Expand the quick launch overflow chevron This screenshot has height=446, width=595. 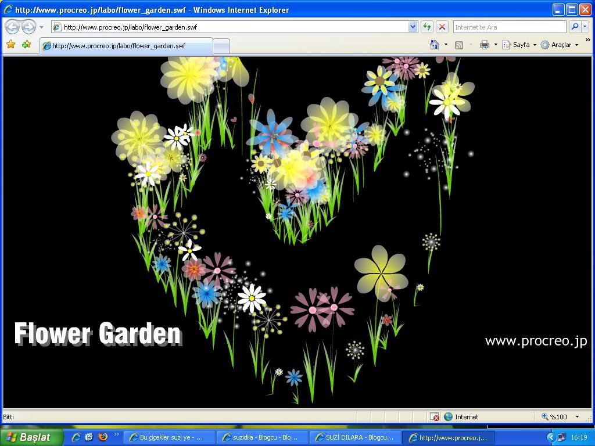[116, 434]
